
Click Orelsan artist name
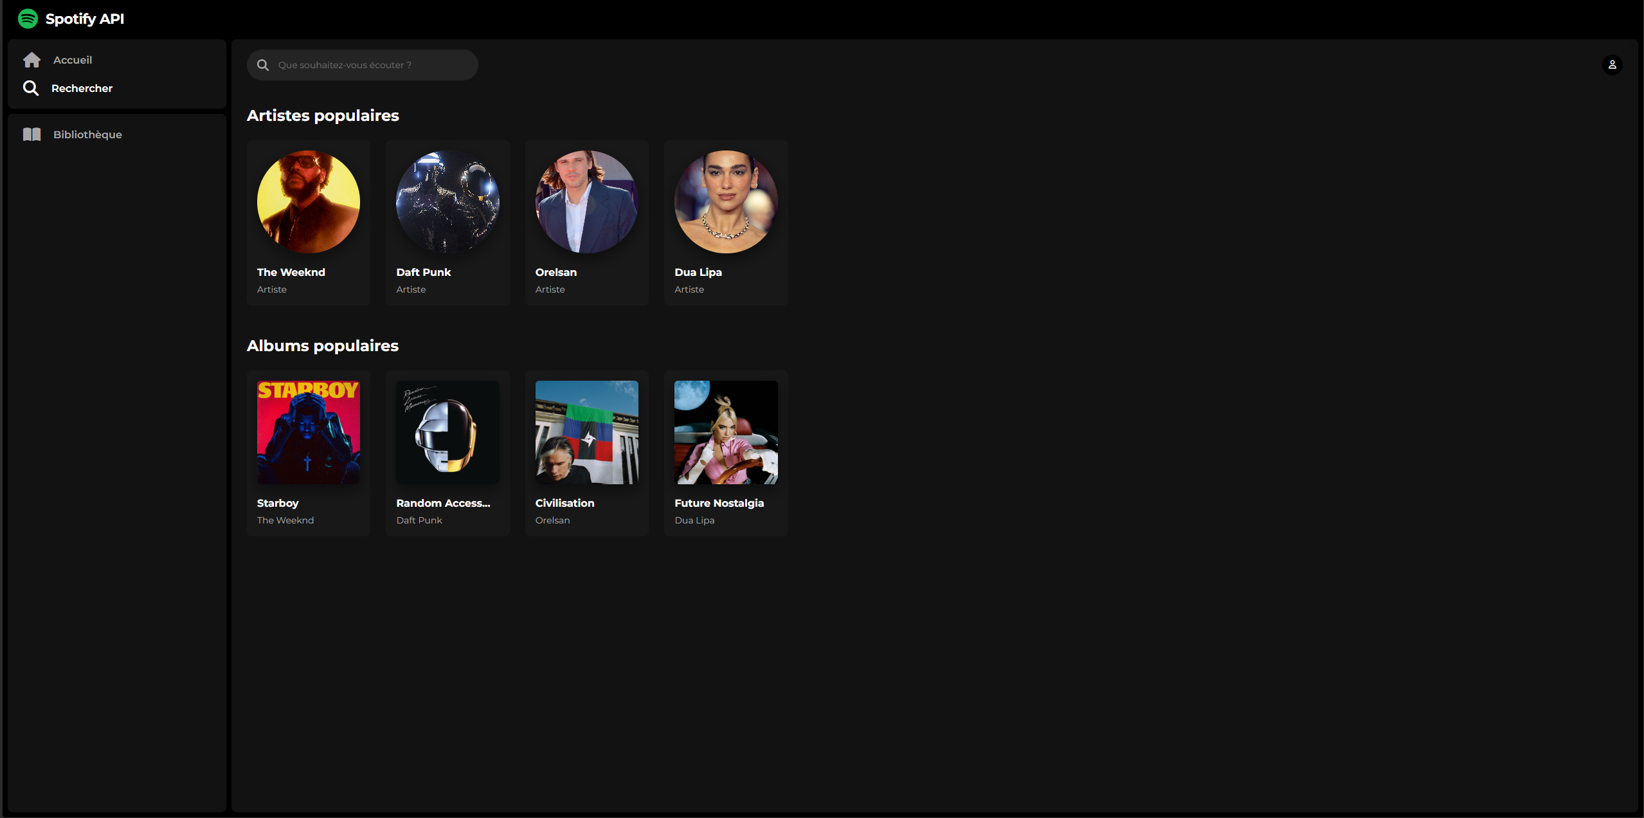(x=556, y=272)
